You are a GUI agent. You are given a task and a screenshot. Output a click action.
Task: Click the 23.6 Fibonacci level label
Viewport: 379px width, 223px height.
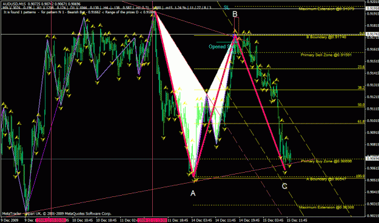pos(361,67)
